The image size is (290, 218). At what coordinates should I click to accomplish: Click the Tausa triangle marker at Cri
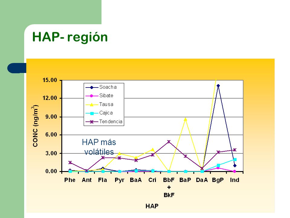(153, 149)
